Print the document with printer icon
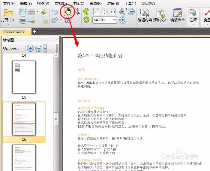 (x=22, y=20)
